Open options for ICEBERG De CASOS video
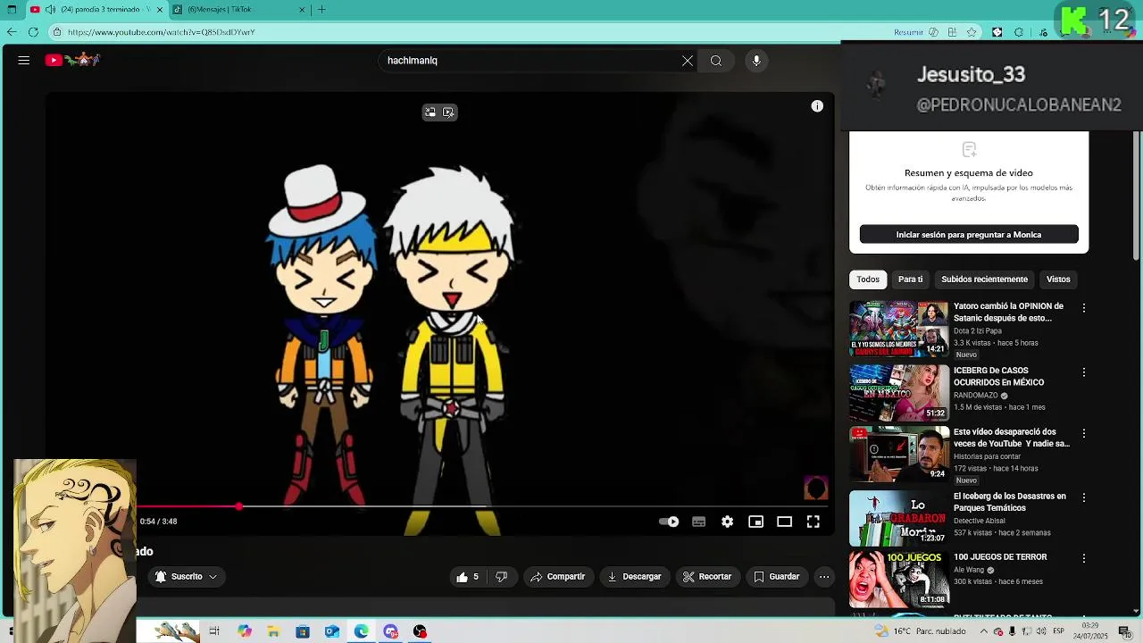 click(1084, 372)
